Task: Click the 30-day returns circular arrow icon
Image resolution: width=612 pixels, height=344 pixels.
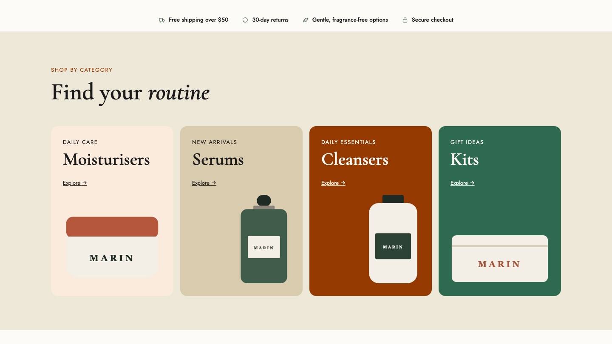Action: click(245, 20)
